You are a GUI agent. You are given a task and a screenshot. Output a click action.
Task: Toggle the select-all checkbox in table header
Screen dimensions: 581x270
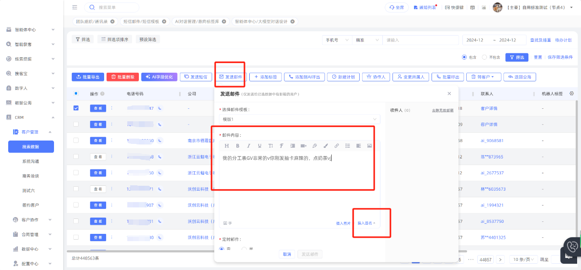[76, 93]
